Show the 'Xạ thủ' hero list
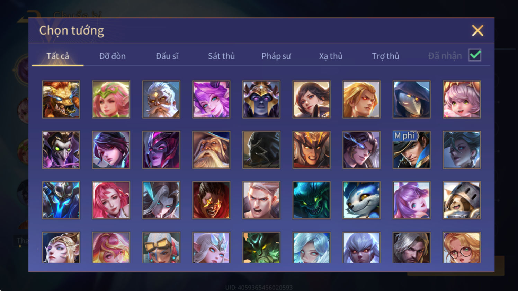The height and width of the screenshot is (291, 518). coord(331,56)
